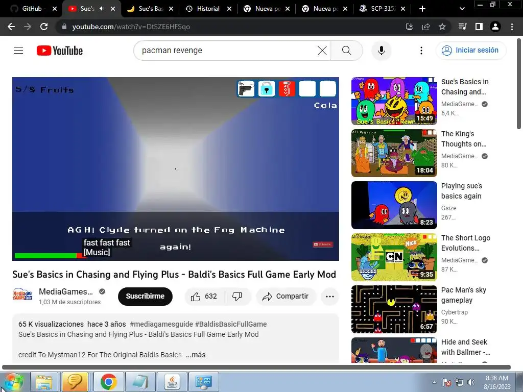Image resolution: width=523 pixels, height=392 pixels.
Task: Open Sue's Basics in Chasing 15:49 thumbnail
Action: (394, 101)
